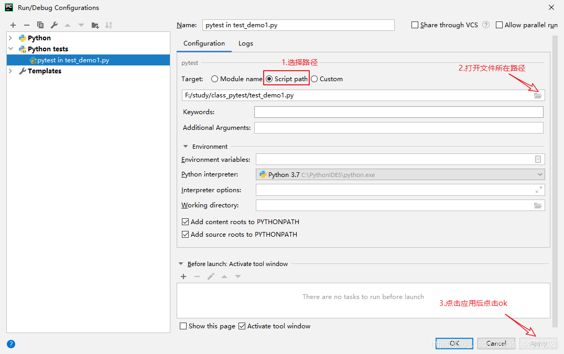The image size is (564, 354).
Task: Click the Add New Configuration plus icon
Action: [13, 25]
